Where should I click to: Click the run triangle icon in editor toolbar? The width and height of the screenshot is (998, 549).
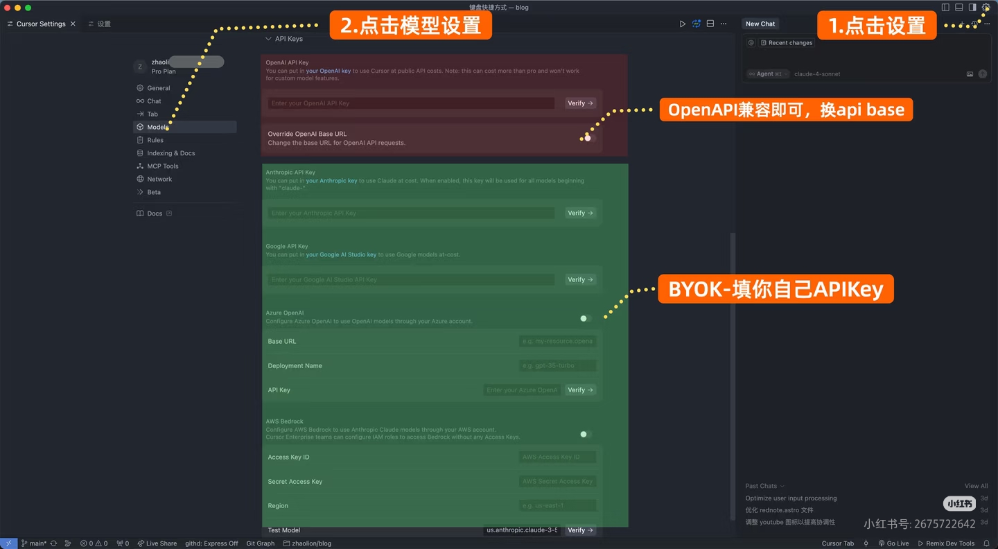point(683,24)
